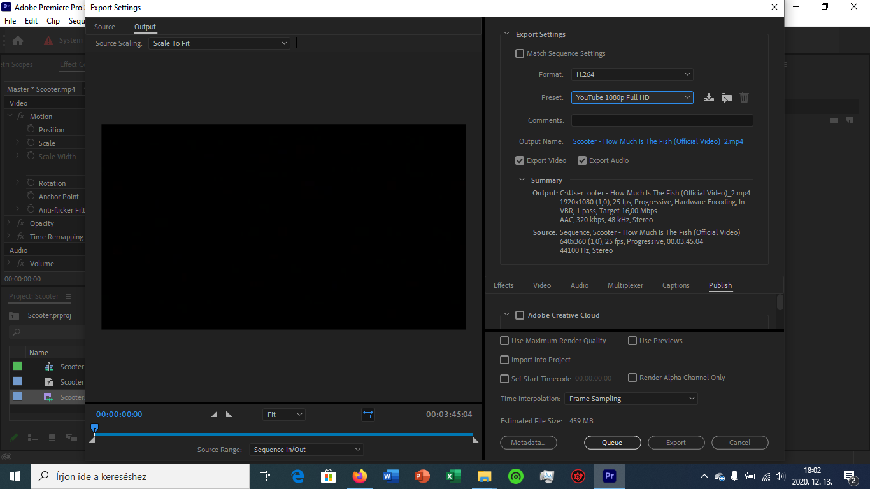Switch to the Captions tab
Viewport: 870px width, 489px height.
click(676, 285)
